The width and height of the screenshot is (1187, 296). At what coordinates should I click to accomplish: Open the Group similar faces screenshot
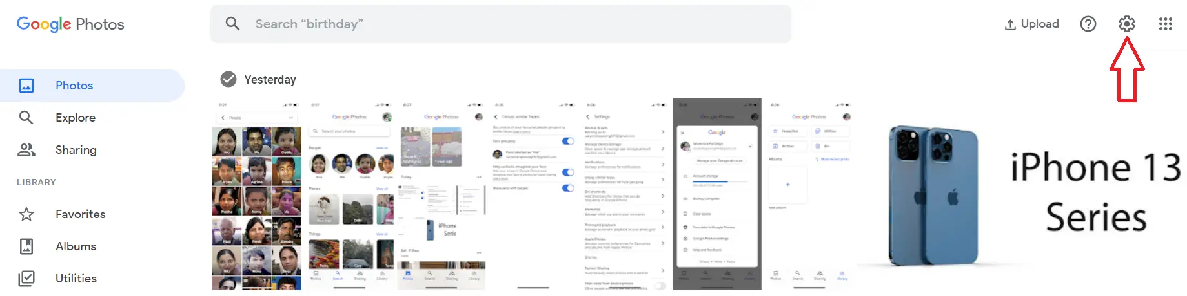(x=533, y=194)
